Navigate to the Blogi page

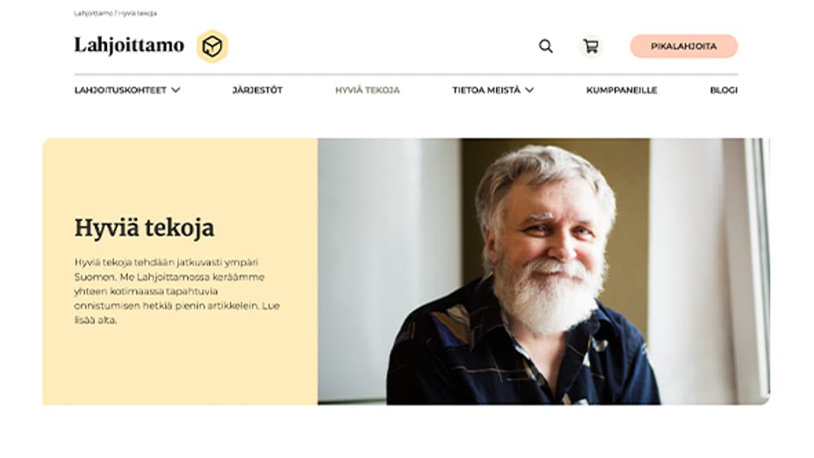point(724,90)
